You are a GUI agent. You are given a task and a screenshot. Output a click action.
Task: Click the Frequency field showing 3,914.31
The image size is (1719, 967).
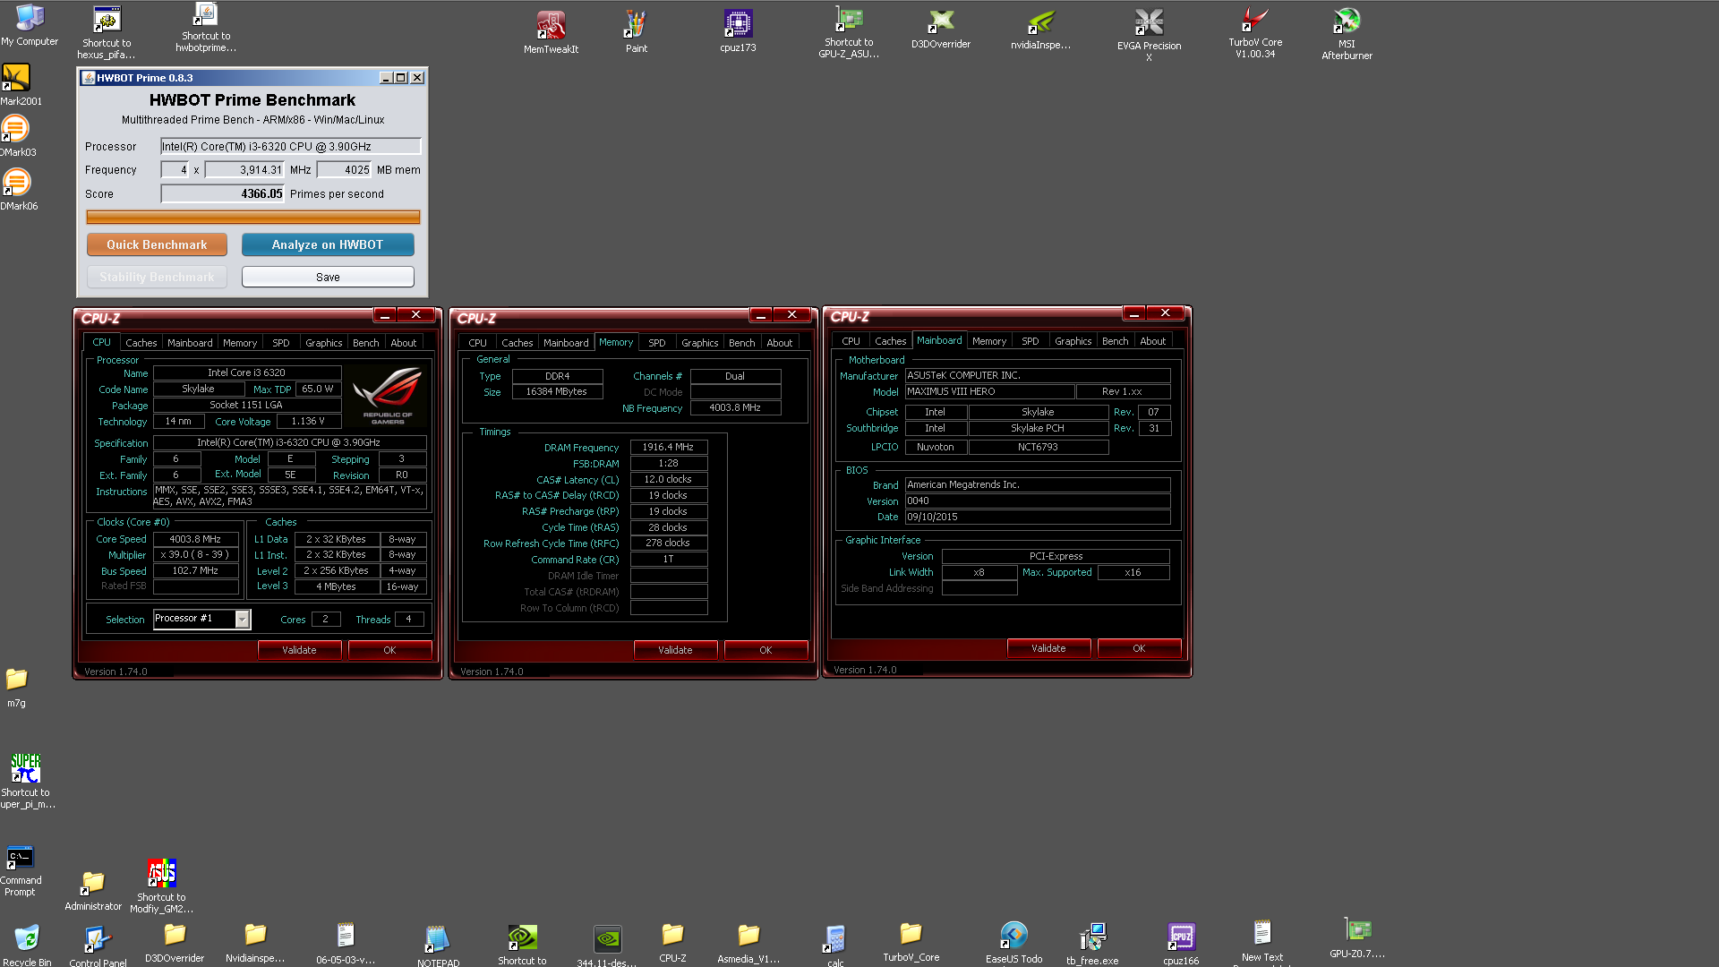click(x=244, y=169)
